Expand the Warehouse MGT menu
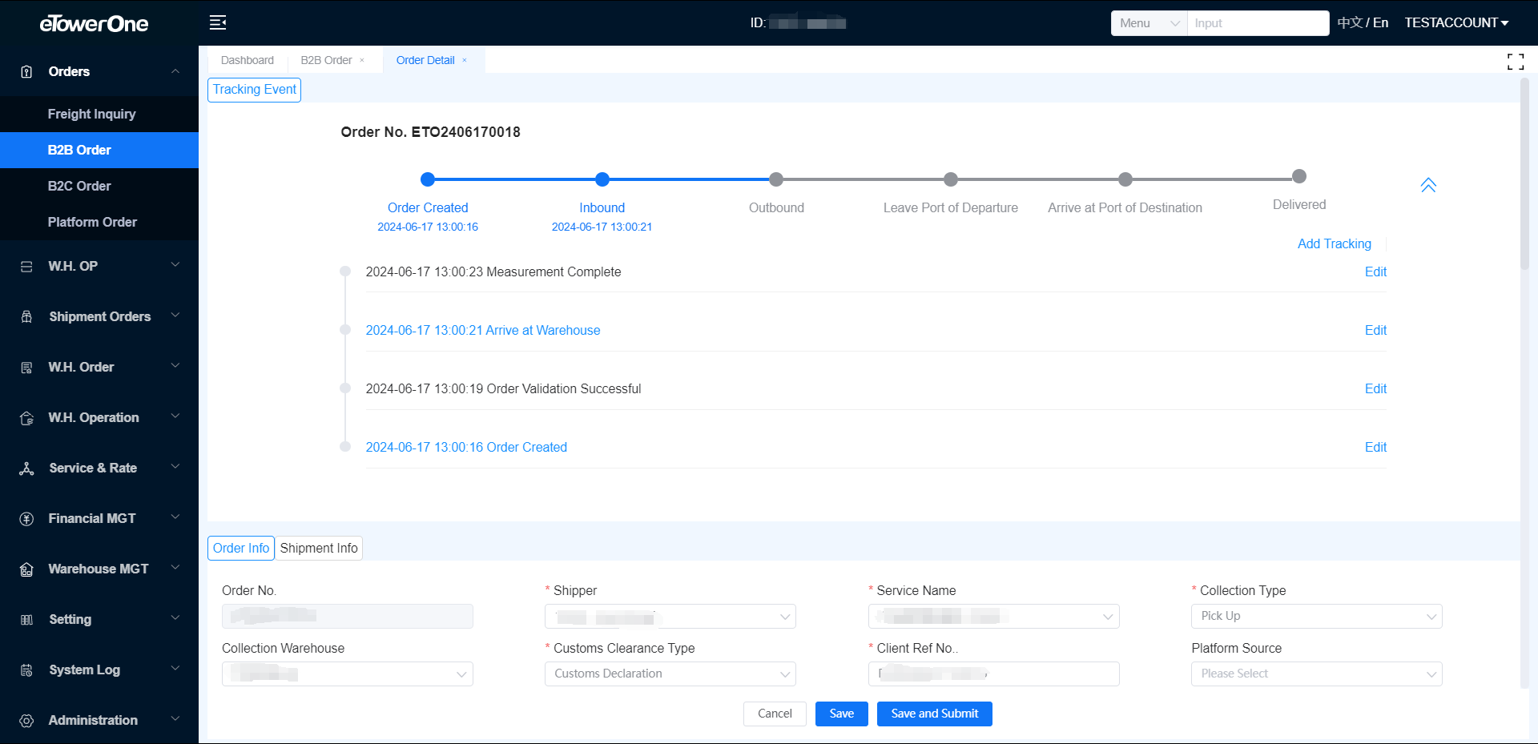Image resolution: width=1538 pixels, height=744 pixels. click(x=175, y=568)
